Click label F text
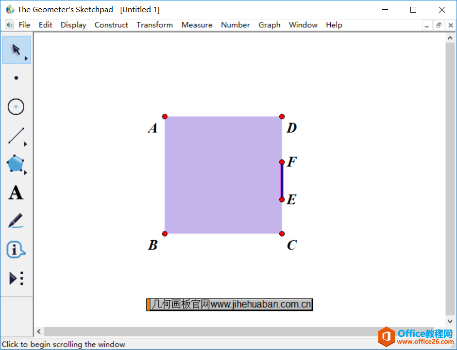This screenshot has height=350, width=457. [292, 162]
